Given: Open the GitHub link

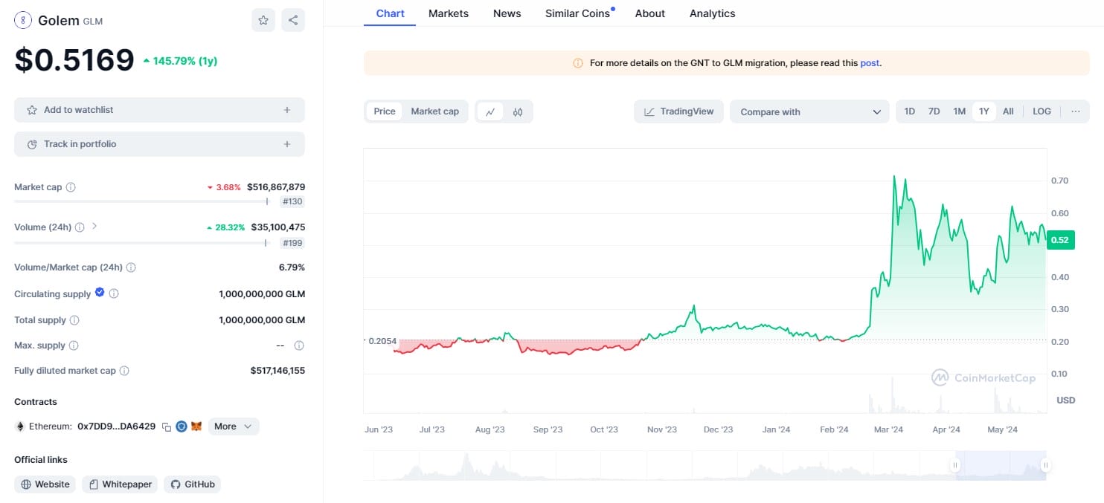Looking at the screenshot, I should 193,484.
